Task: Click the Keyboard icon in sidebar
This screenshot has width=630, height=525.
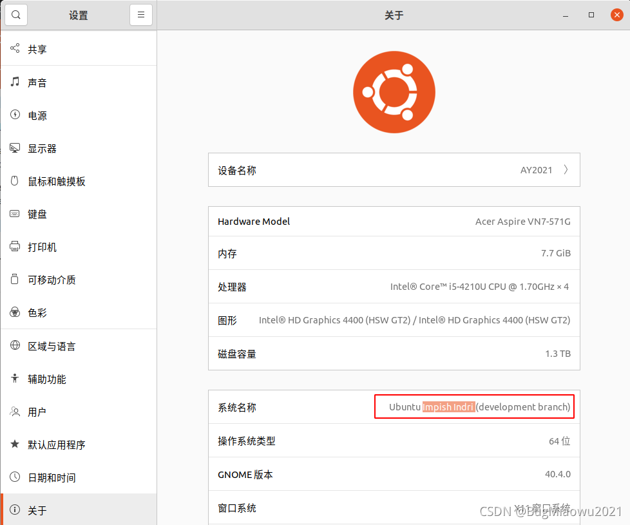Action: point(15,214)
